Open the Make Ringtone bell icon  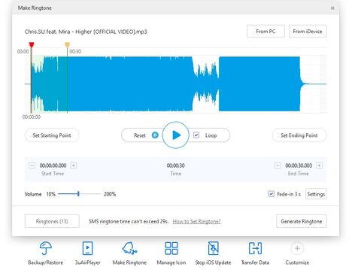(x=129, y=248)
